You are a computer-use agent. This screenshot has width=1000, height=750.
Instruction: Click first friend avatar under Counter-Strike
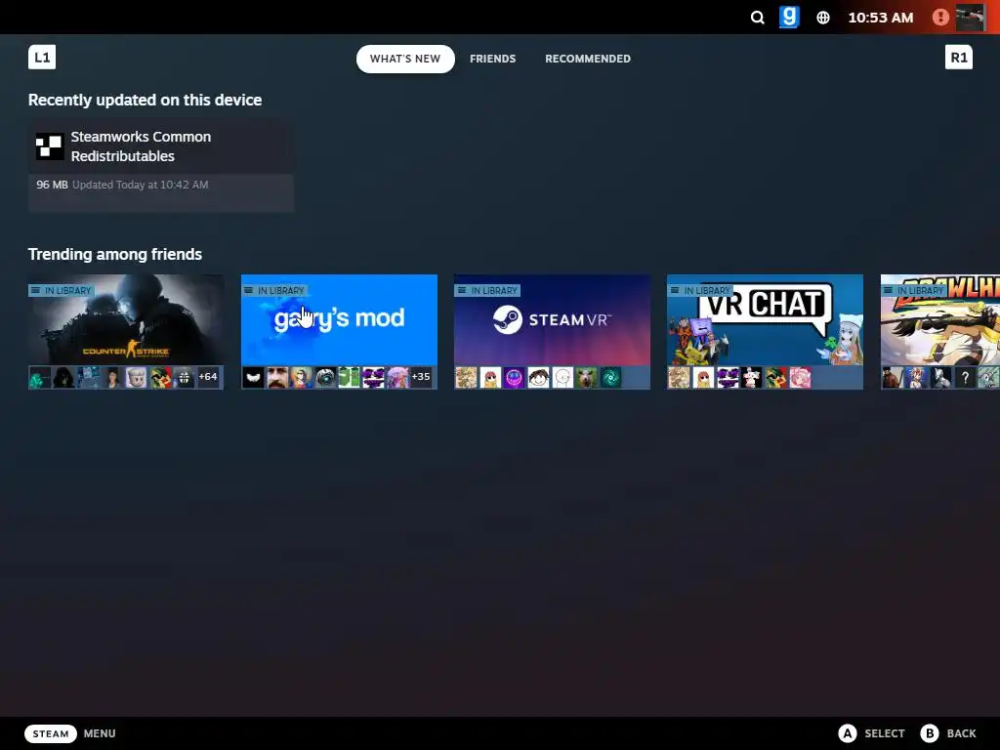pos(39,378)
